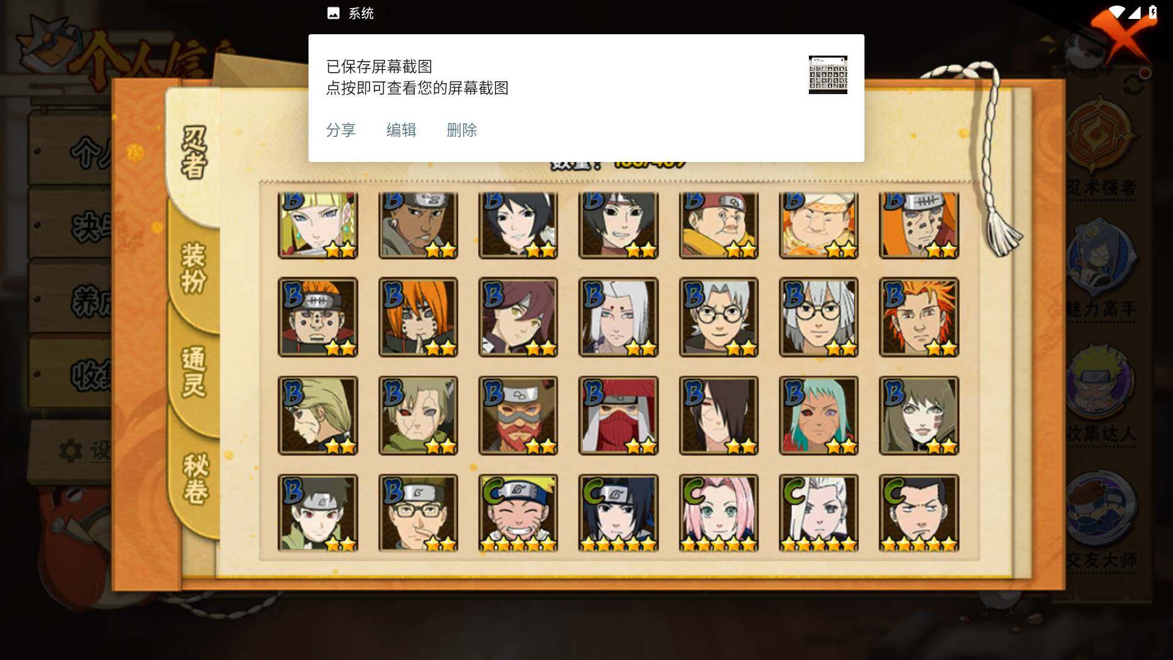This screenshot has width=1173, height=660.
Task: Select the orange spiky-haired ninja, second row right
Action: [x=919, y=317]
